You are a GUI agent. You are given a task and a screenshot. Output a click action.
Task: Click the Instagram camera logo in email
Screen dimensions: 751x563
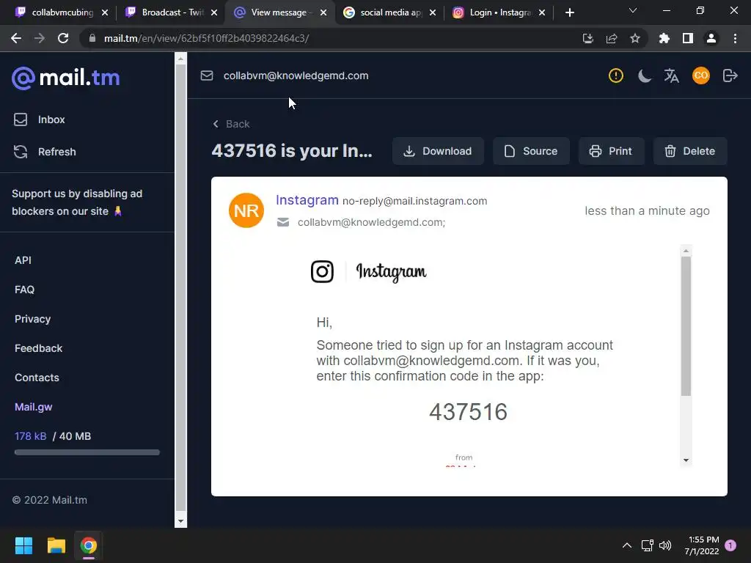tap(323, 271)
